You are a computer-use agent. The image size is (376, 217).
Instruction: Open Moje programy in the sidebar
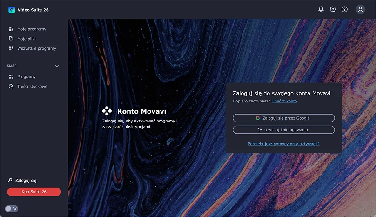tap(32, 29)
